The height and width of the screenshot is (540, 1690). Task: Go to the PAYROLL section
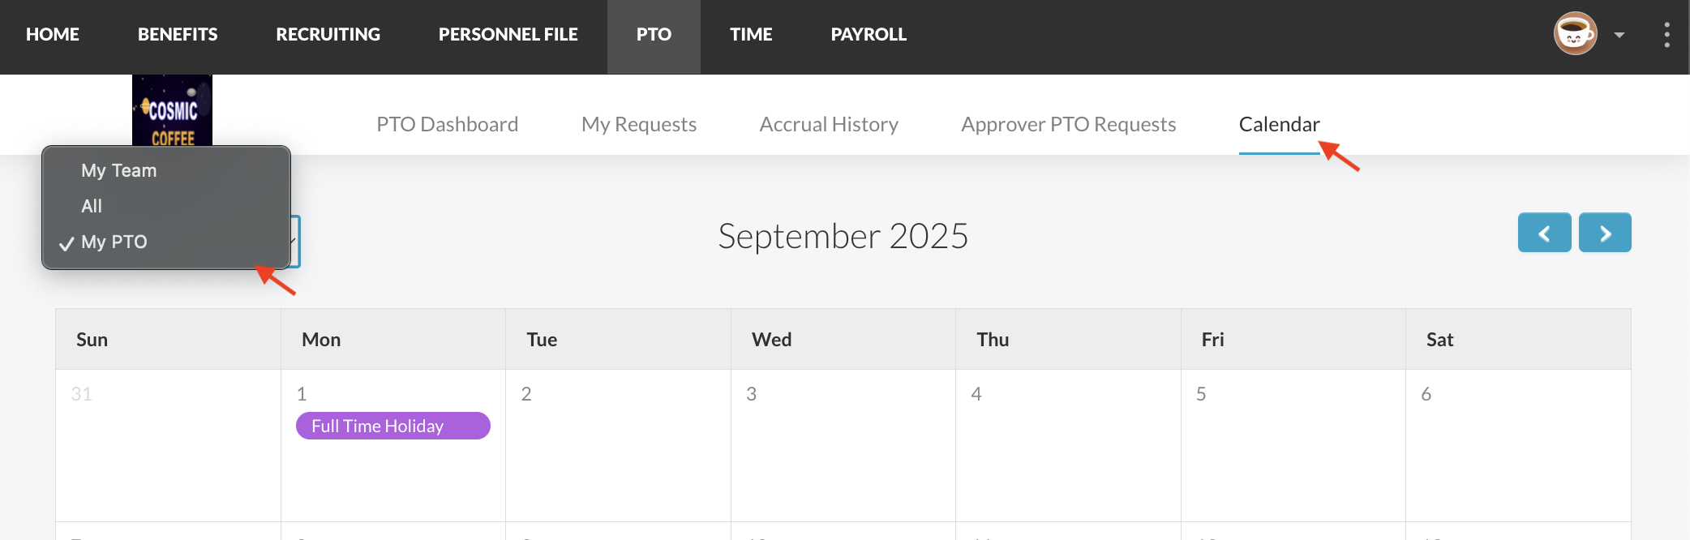(869, 35)
